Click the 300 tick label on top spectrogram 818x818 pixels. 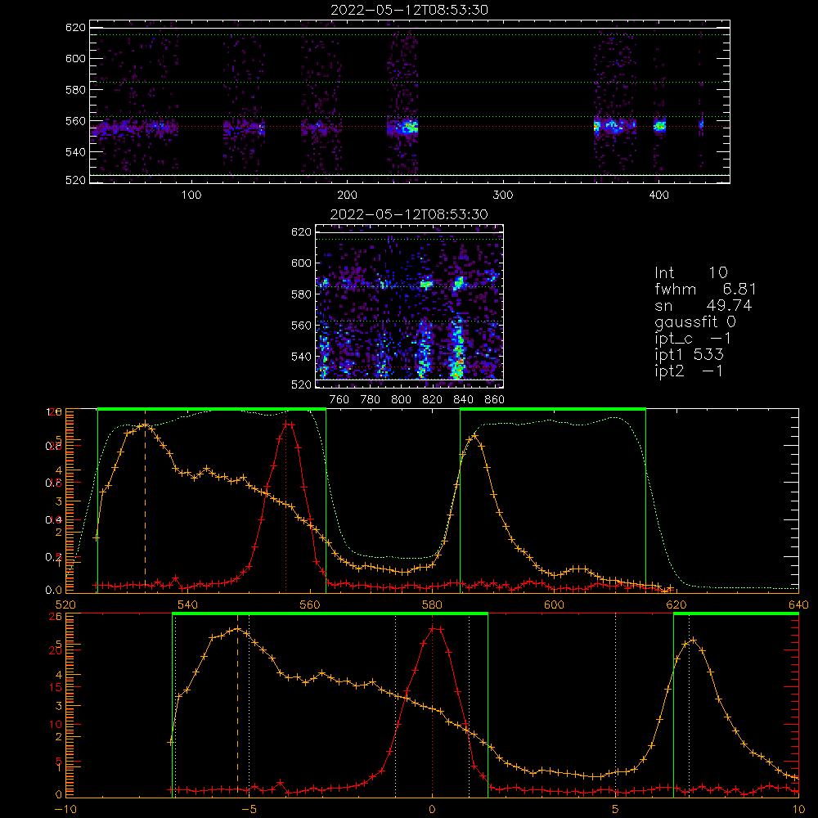[503, 196]
